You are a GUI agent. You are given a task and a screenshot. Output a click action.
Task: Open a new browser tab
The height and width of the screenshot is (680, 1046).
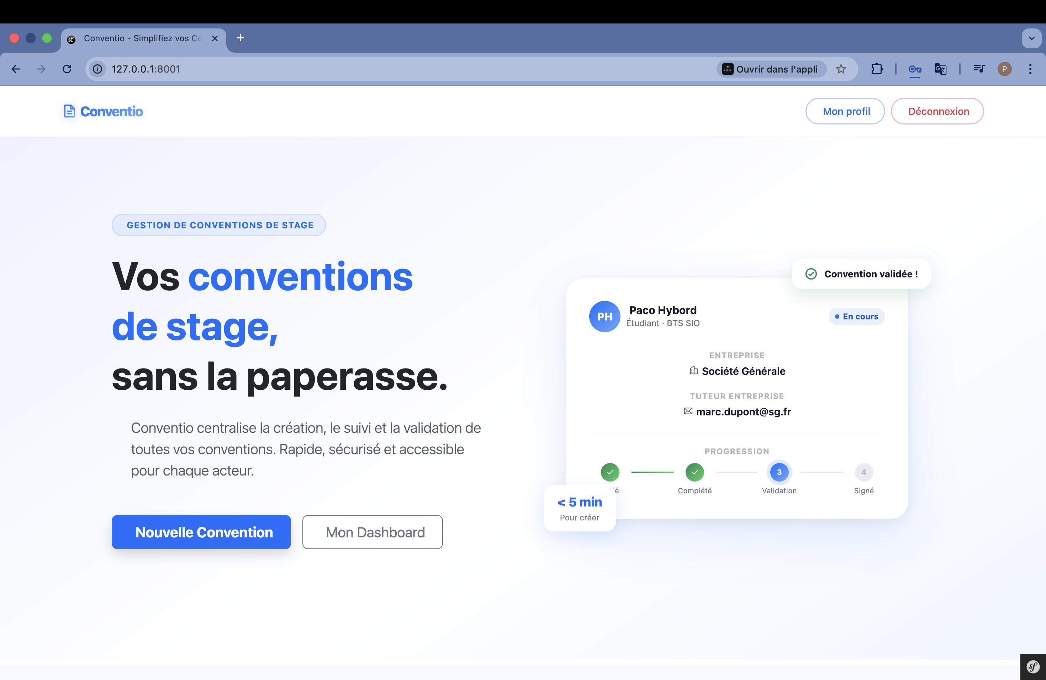click(x=240, y=38)
